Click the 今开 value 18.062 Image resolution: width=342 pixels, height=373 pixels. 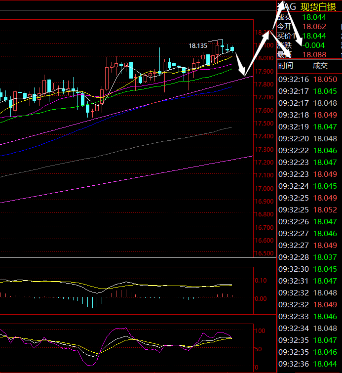click(x=314, y=27)
